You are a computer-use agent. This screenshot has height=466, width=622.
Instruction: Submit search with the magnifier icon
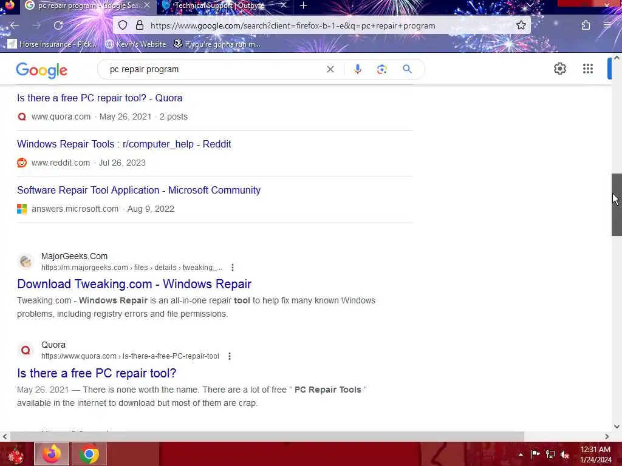407,69
